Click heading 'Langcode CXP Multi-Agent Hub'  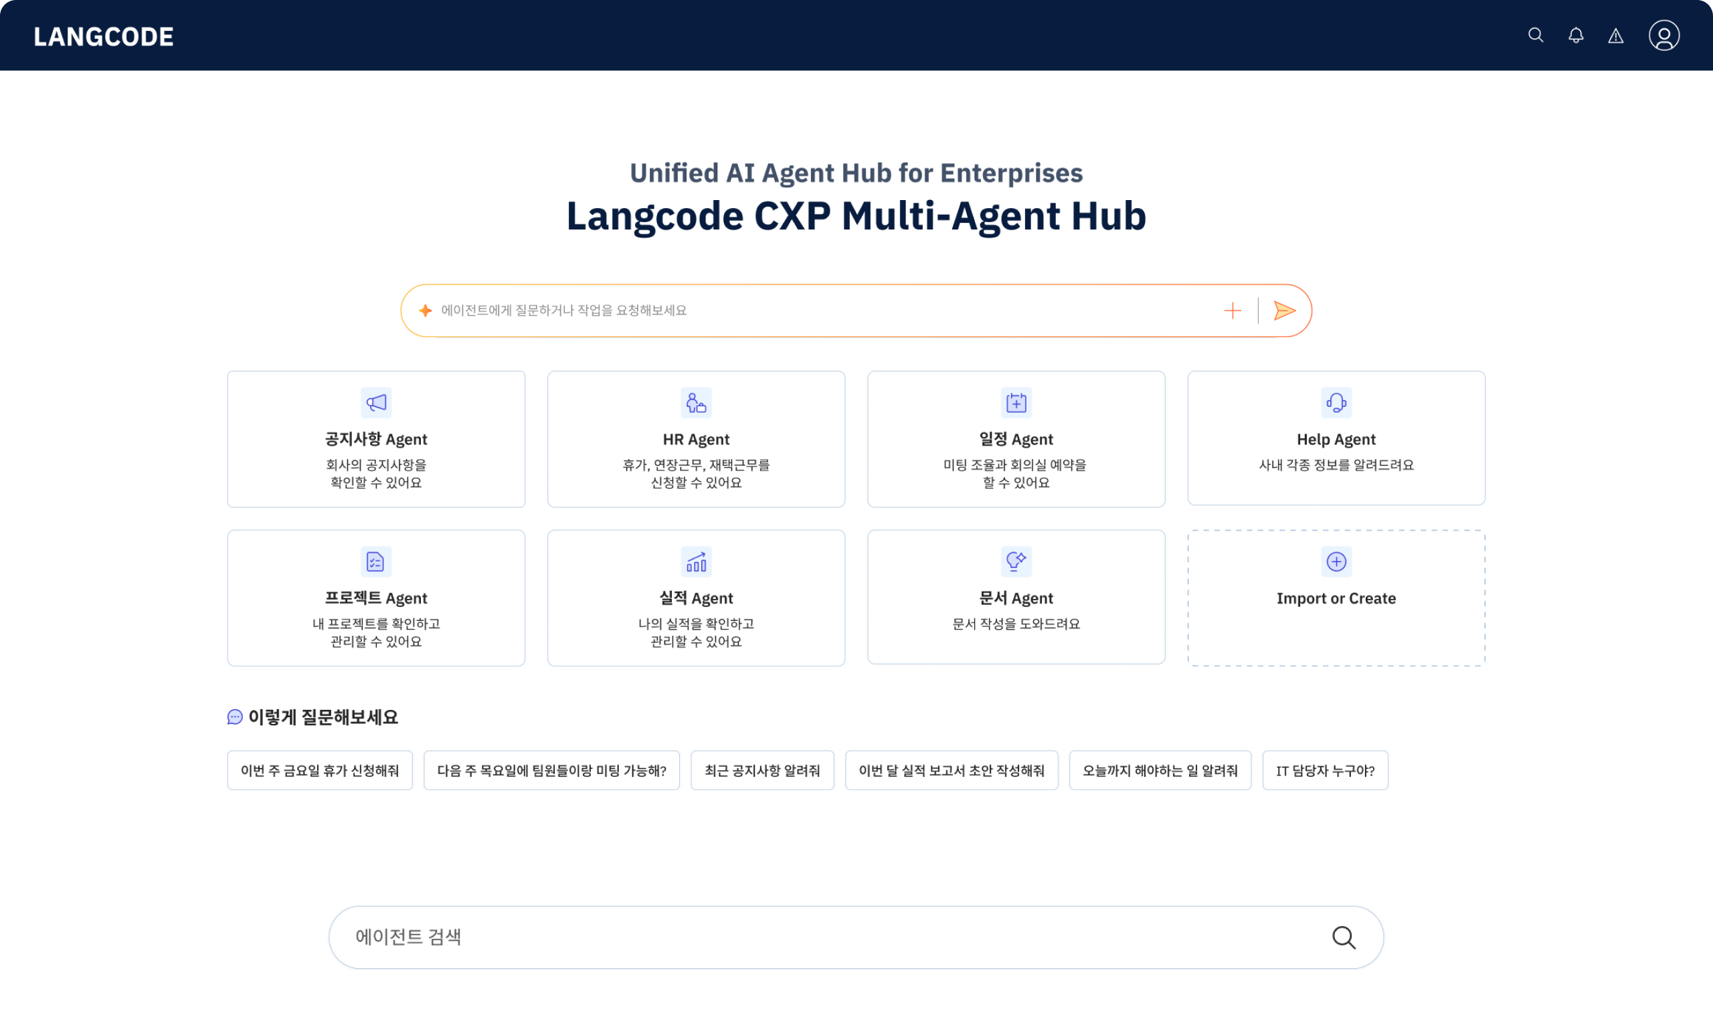point(856,216)
